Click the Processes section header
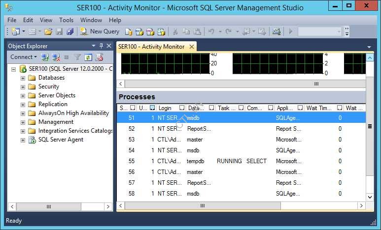This screenshot has width=381, height=230. [x=242, y=97]
